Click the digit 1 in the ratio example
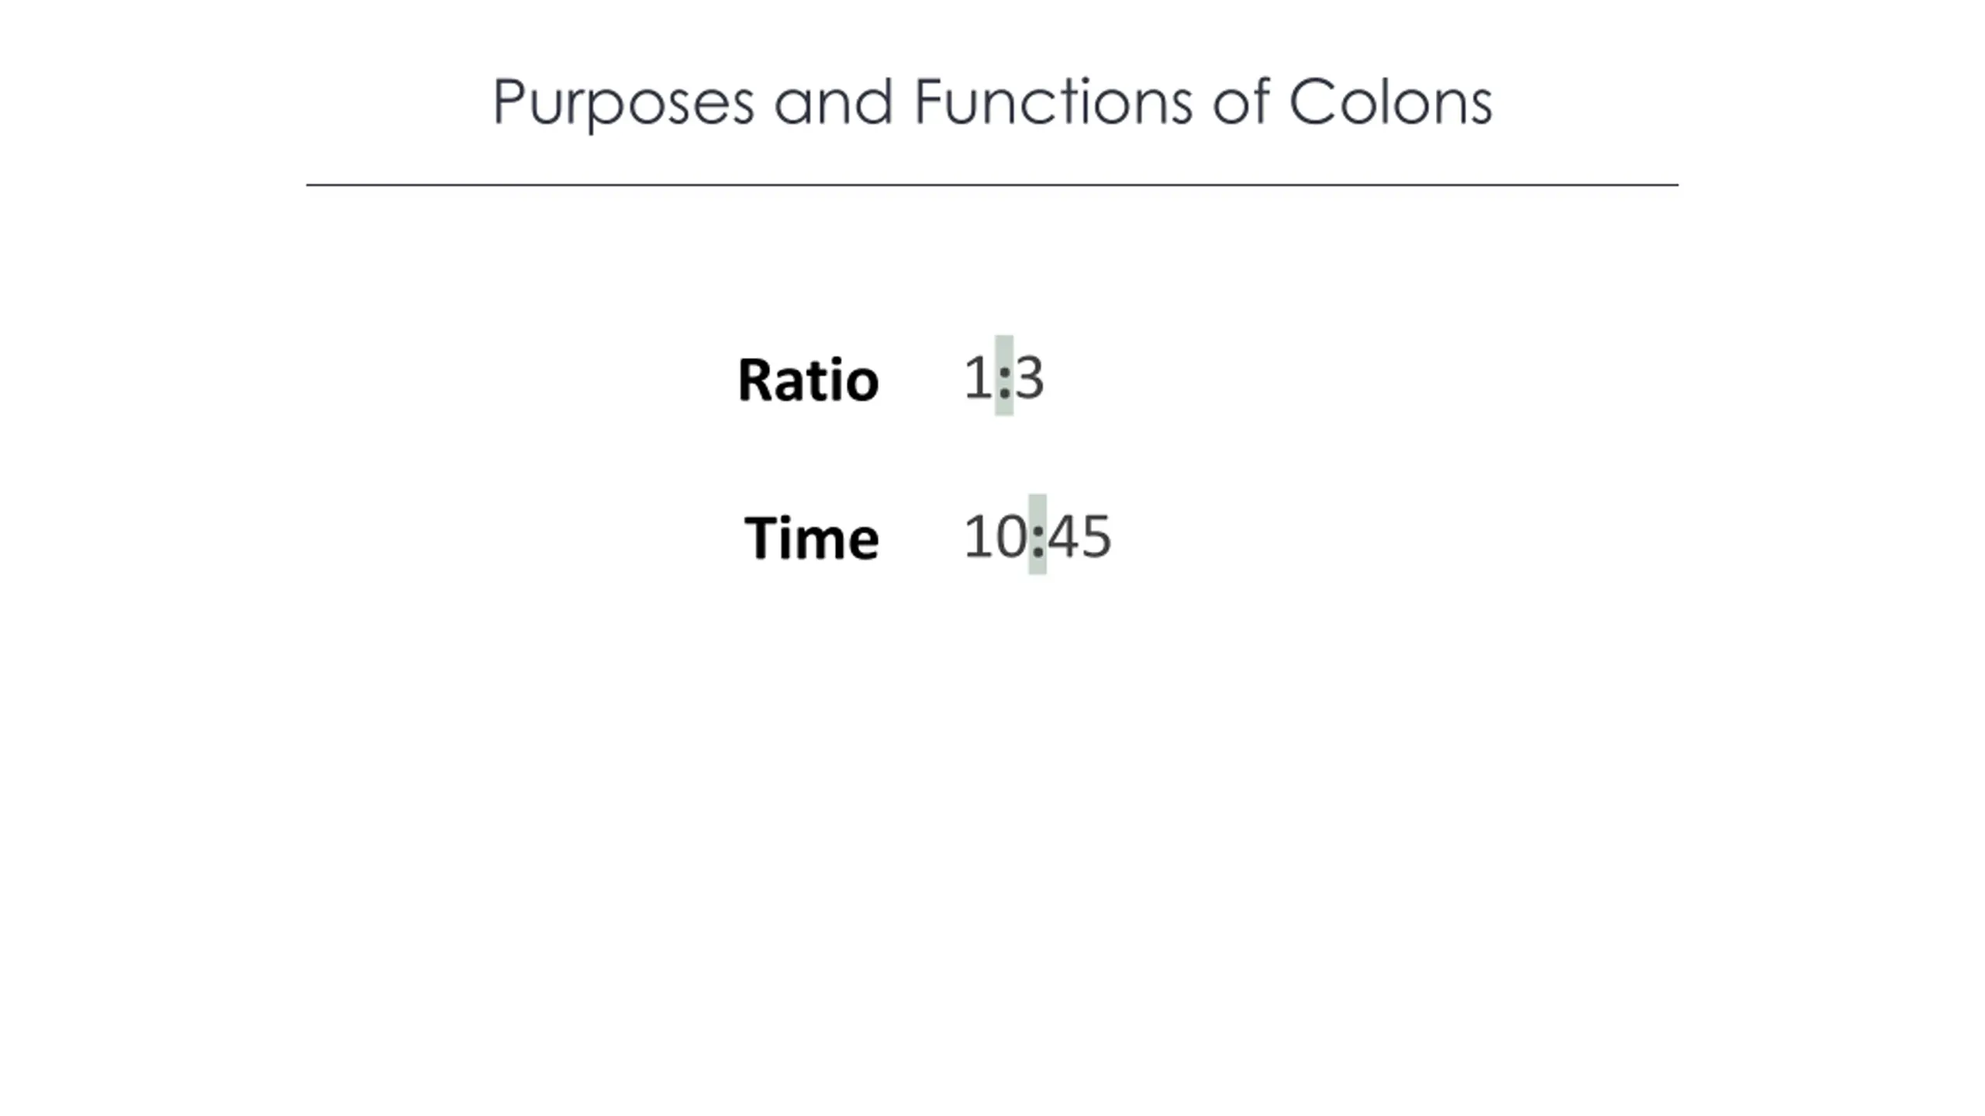1985x1116 pixels. [x=978, y=377]
